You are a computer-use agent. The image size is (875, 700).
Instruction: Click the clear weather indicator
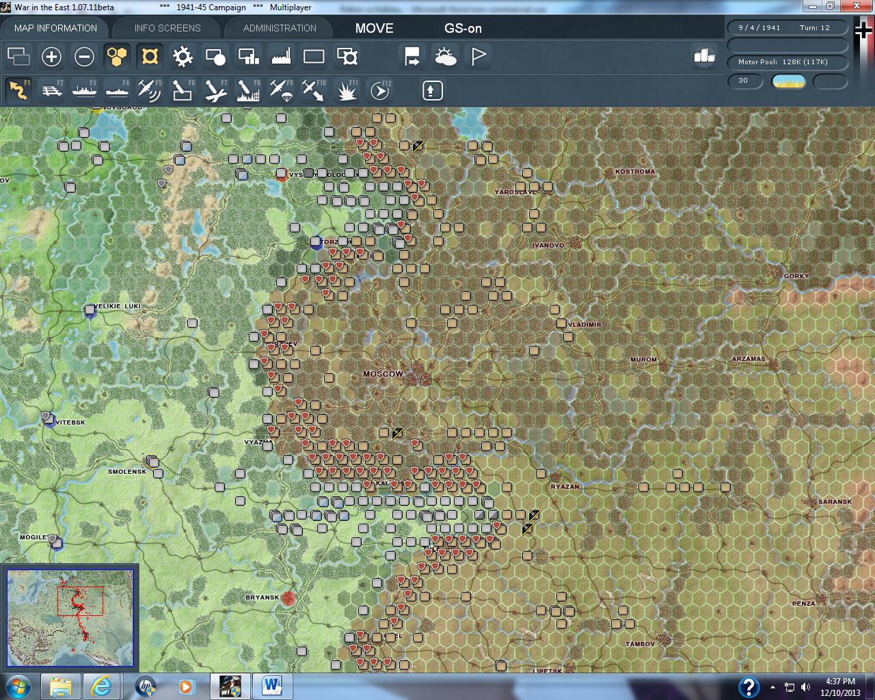tap(788, 81)
